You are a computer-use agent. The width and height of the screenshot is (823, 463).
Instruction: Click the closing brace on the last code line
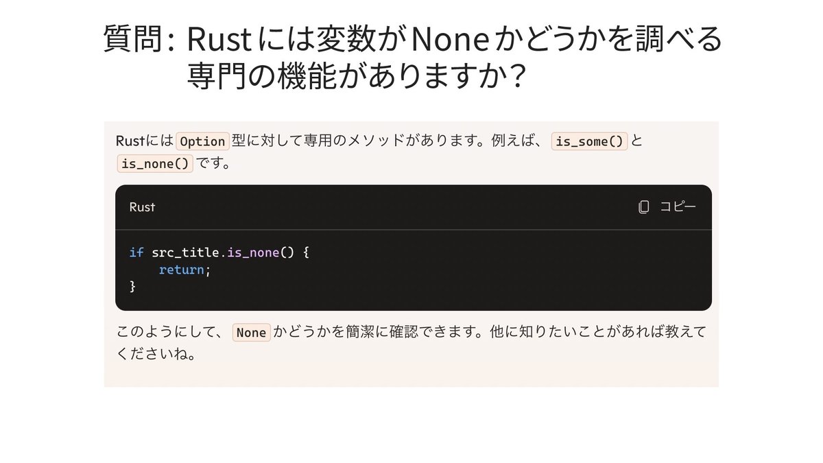coord(132,286)
